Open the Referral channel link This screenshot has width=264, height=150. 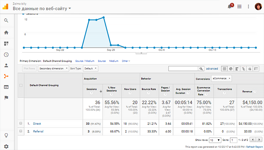(38, 131)
